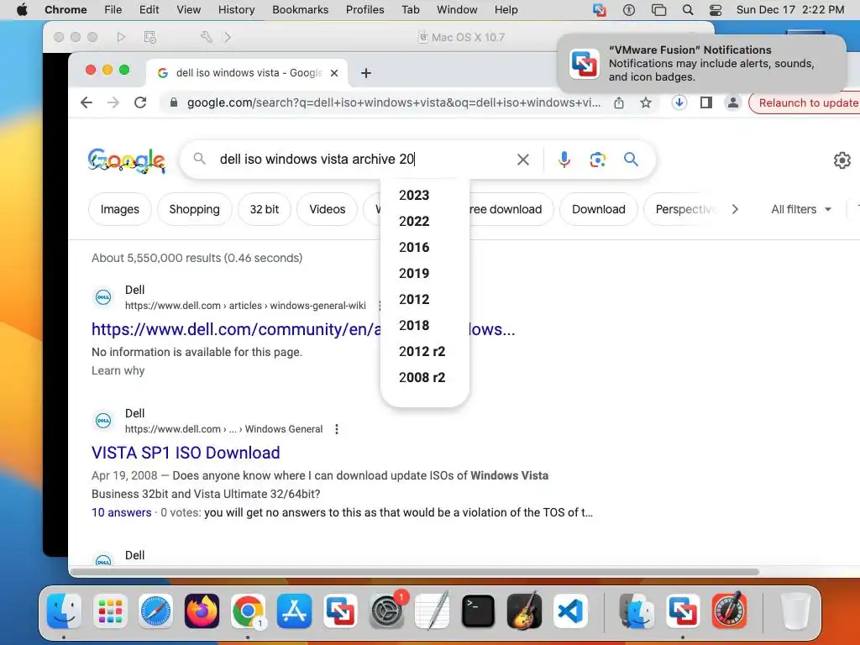Go forward in Chrome navigation
Viewport: 860px width, 645px height.
pos(113,102)
